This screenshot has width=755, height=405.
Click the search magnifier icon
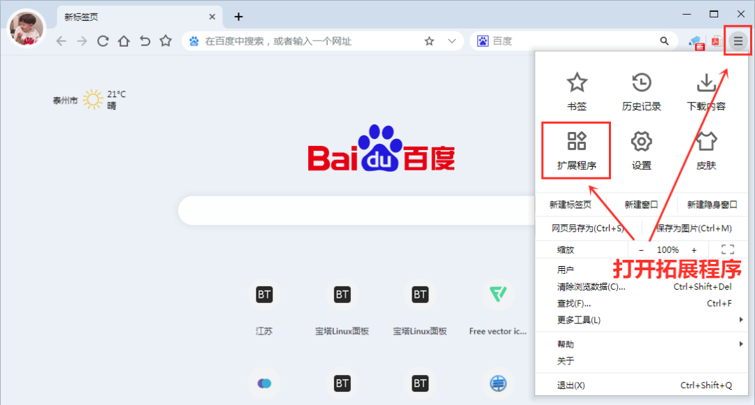coord(664,41)
